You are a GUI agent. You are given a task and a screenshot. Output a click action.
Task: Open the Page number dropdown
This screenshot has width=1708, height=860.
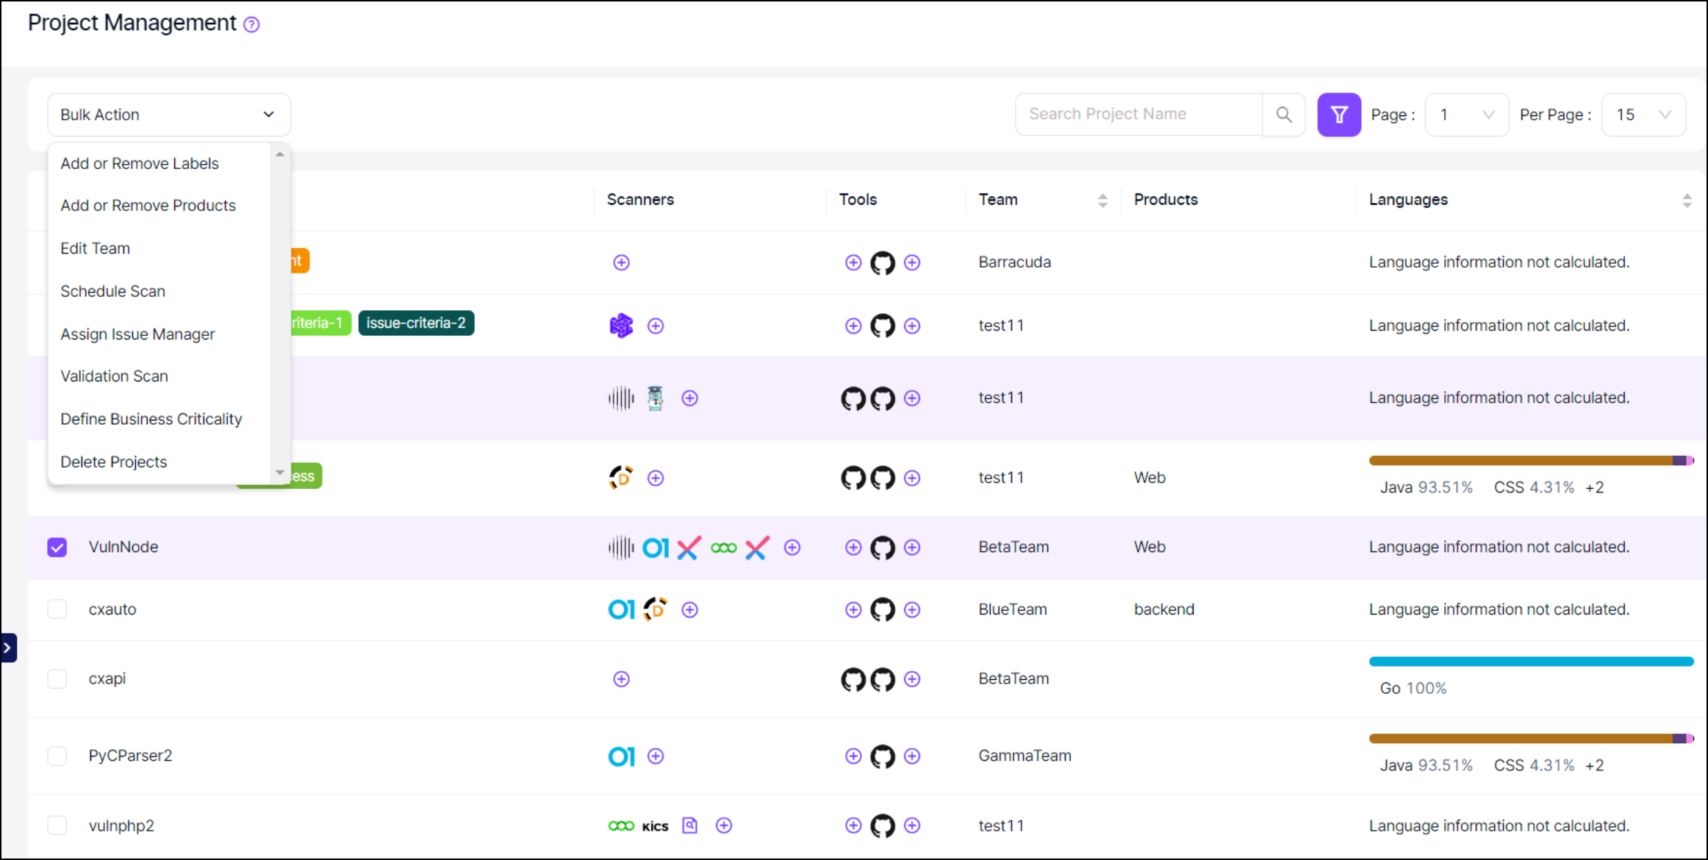coord(1466,115)
